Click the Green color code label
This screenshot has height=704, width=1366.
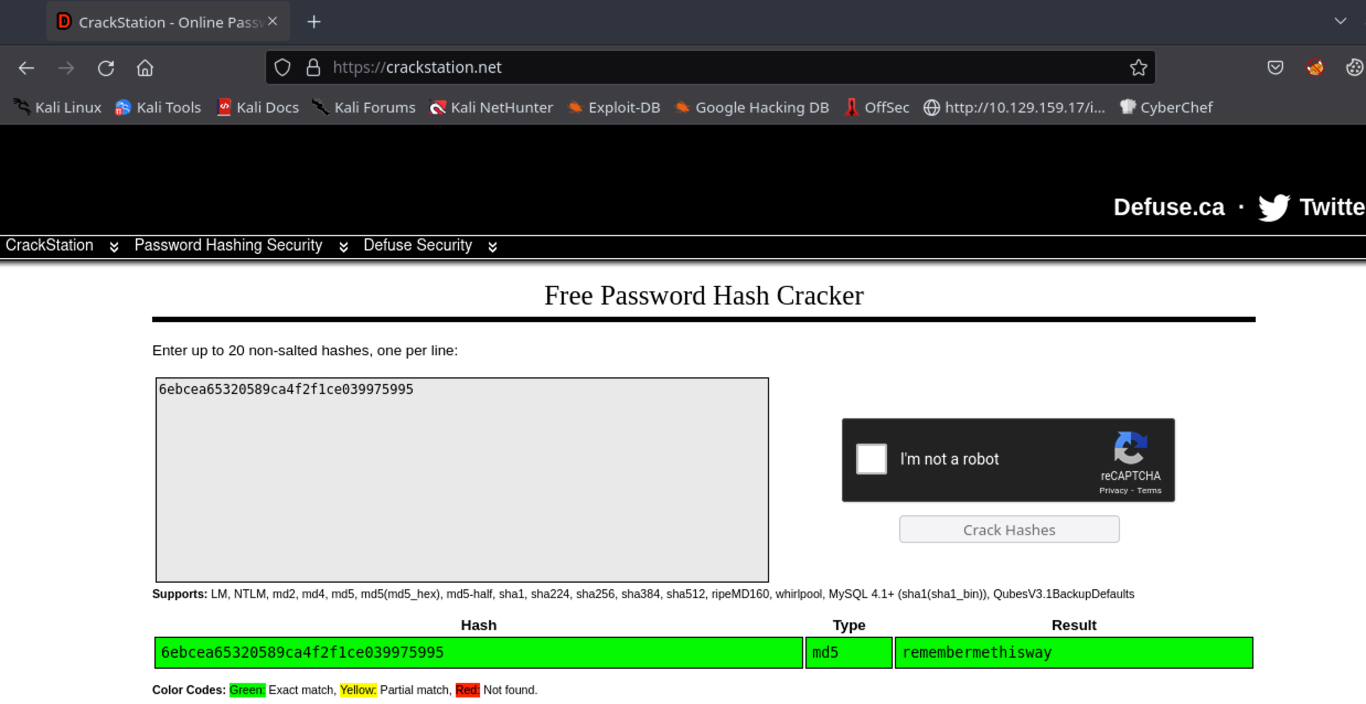coord(247,690)
